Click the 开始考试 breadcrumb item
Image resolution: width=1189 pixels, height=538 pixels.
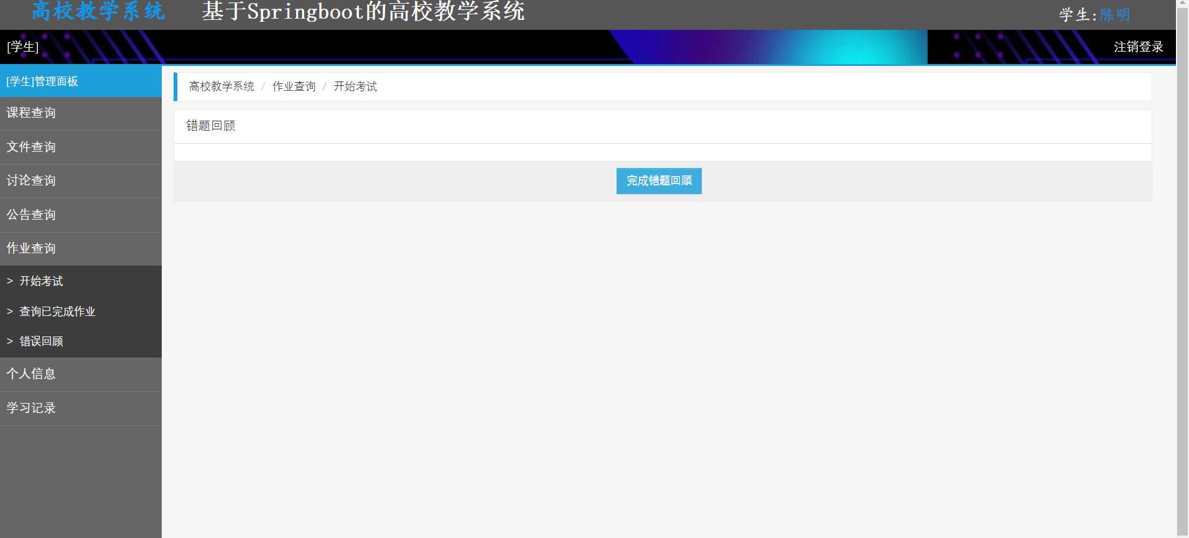[355, 86]
